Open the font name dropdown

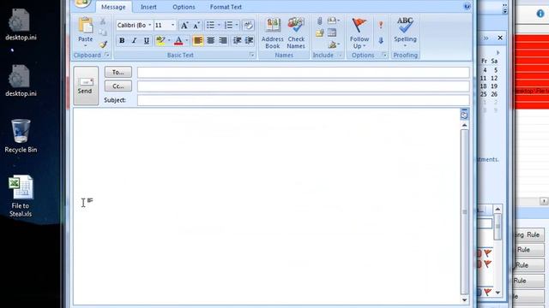pyautogui.click(x=150, y=25)
